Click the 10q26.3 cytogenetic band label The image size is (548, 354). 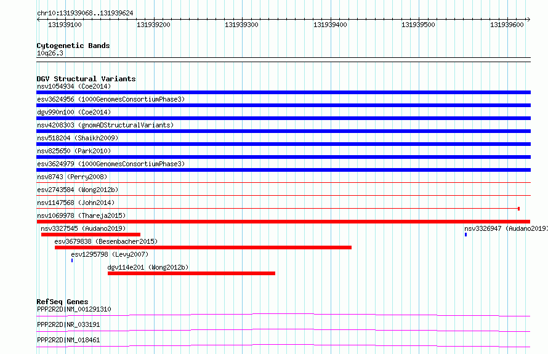50,53
